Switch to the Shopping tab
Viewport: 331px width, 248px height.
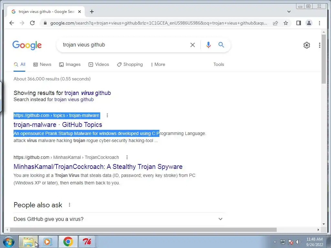[130, 65]
